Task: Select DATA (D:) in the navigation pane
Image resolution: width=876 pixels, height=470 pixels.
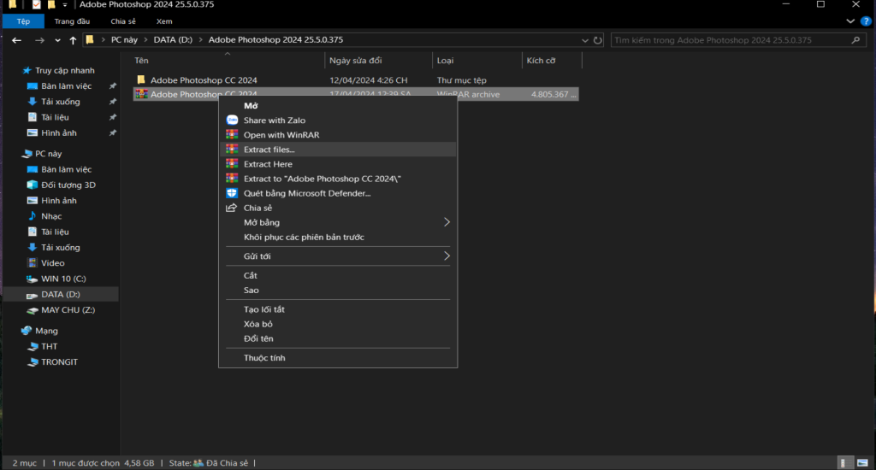Action: (x=61, y=294)
